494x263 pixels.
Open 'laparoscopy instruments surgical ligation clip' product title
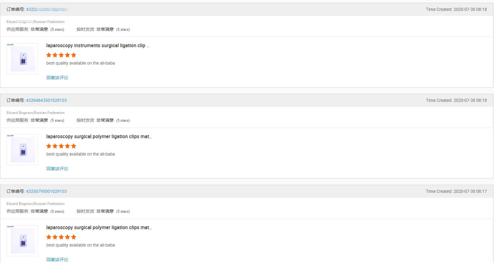pyautogui.click(x=98, y=46)
